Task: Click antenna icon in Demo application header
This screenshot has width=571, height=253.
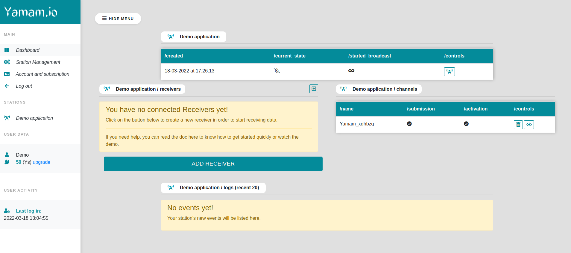Action: click(171, 37)
